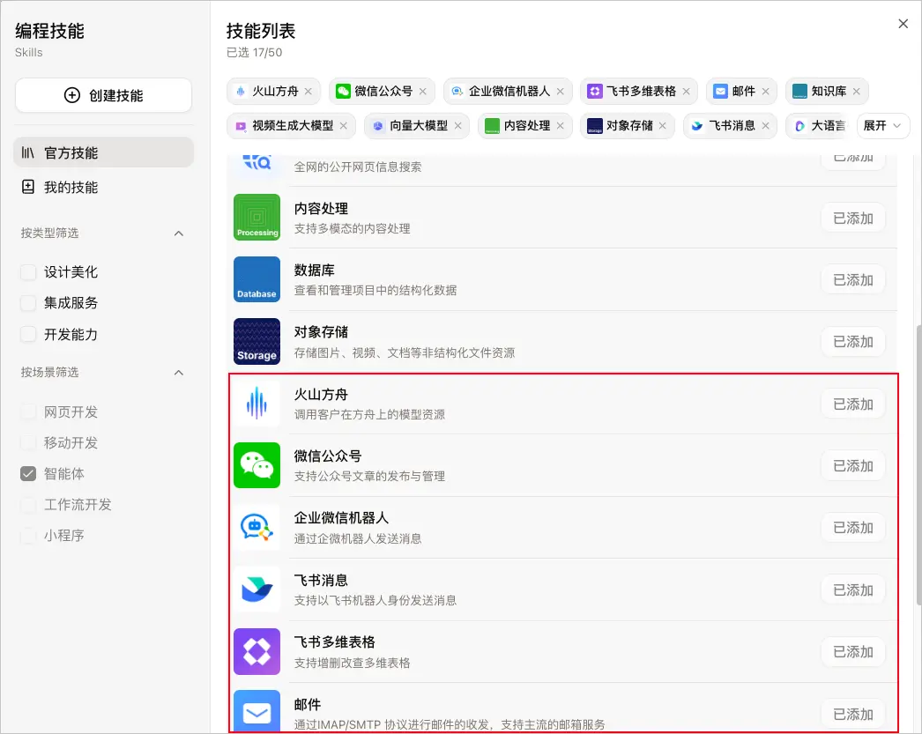Click the skill list vertical scrollbar
Viewport: 922px width, 734px height.
(x=918, y=464)
